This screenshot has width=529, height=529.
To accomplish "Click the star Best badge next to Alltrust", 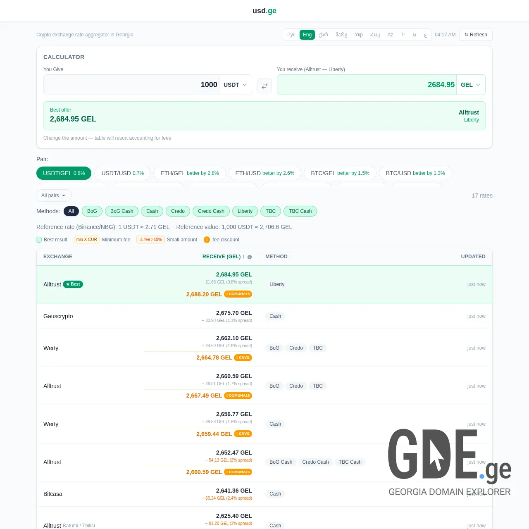I will click(73, 284).
